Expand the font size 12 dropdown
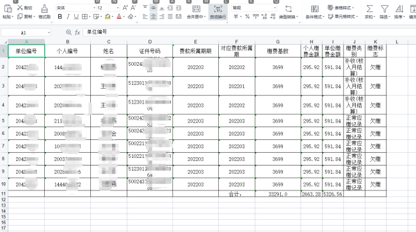 pyautogui.click(x=118, y=8)
